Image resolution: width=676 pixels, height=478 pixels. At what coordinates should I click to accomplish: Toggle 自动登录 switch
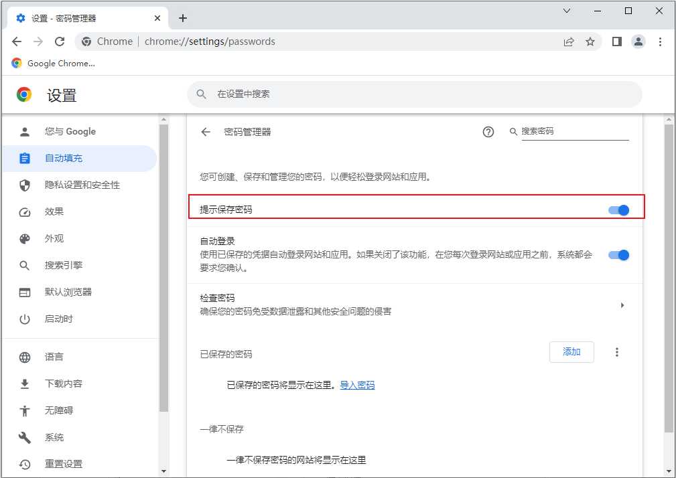click(x=618, y=255)
